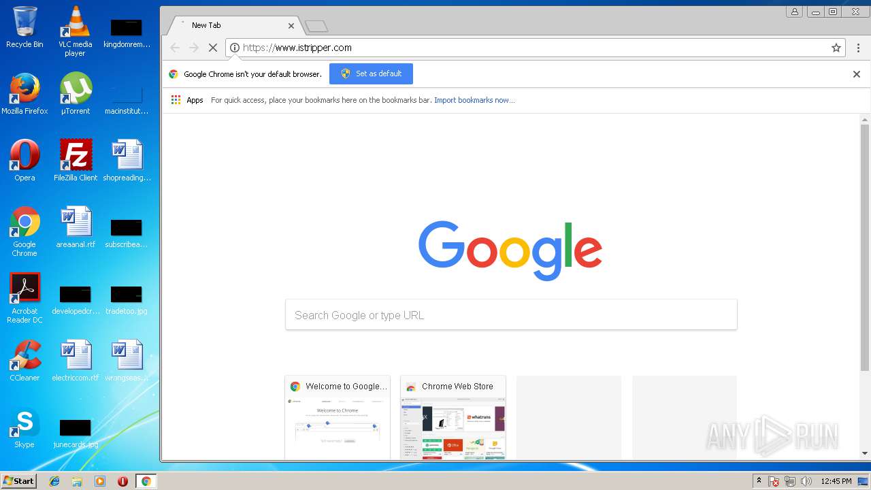Launch FileZilla Client shortcut
The width and height of the screenshot is (871, 490).
(x=75, y=161)
